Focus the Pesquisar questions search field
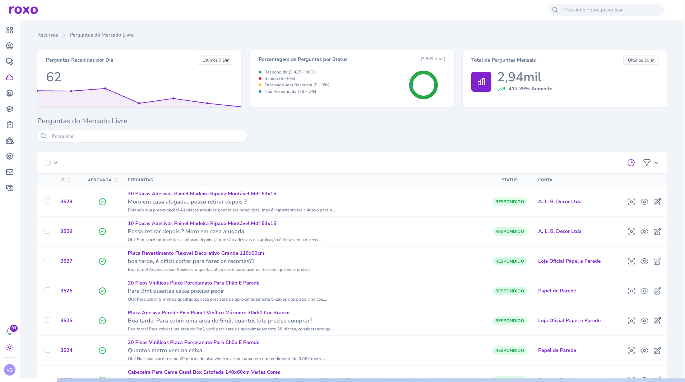Viewport: 685px width, 382px height. (x=142, y=136)
